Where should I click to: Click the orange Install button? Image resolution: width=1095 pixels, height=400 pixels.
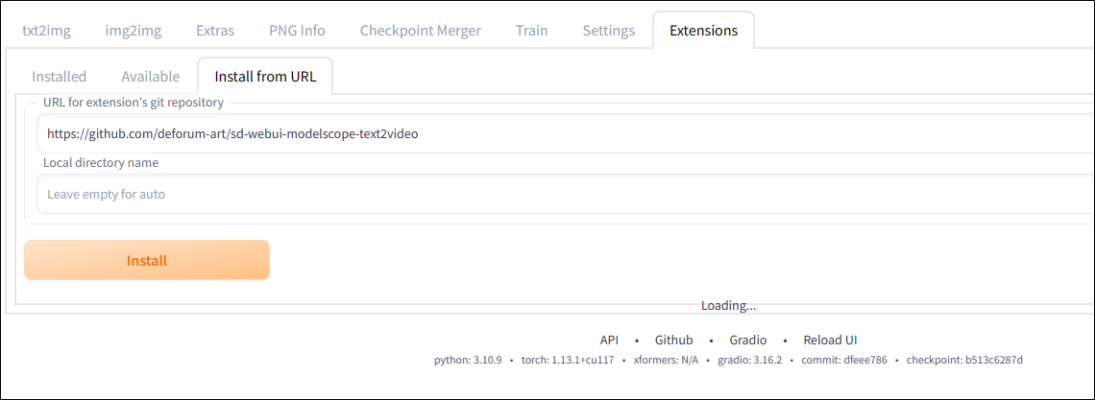(x=147, y=261)
